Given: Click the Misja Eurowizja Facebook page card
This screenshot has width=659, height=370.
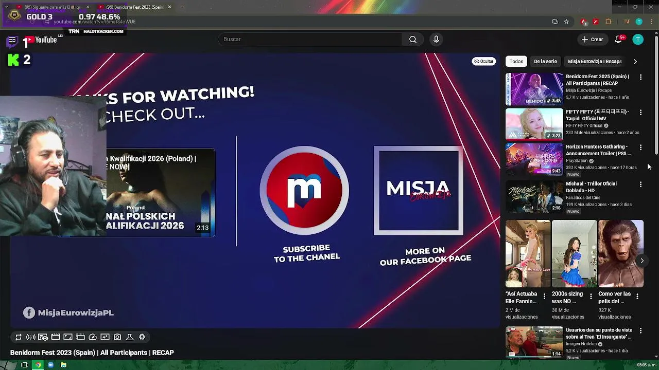Looking at the screenshot, I should click(419, 191).
